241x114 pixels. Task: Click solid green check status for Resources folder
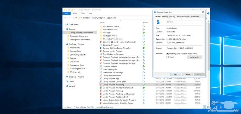click(x=144, y=33)
